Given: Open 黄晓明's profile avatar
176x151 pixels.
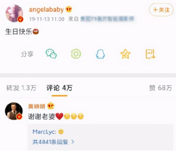Looking at the screenshot, I should coord(14,111).
